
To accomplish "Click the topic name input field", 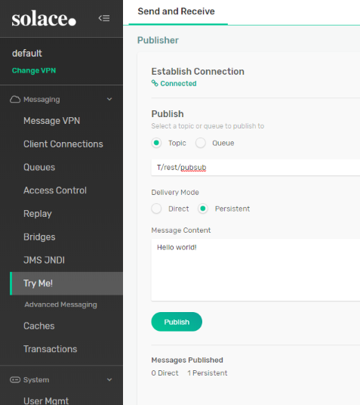I will coord(256,168).
